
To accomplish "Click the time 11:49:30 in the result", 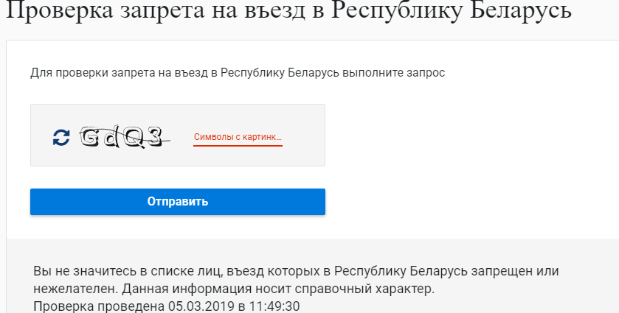I will [275, 305].
